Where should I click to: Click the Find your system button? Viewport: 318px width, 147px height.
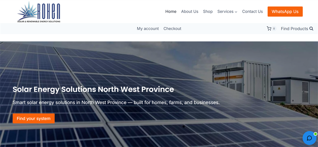[34, 118]
